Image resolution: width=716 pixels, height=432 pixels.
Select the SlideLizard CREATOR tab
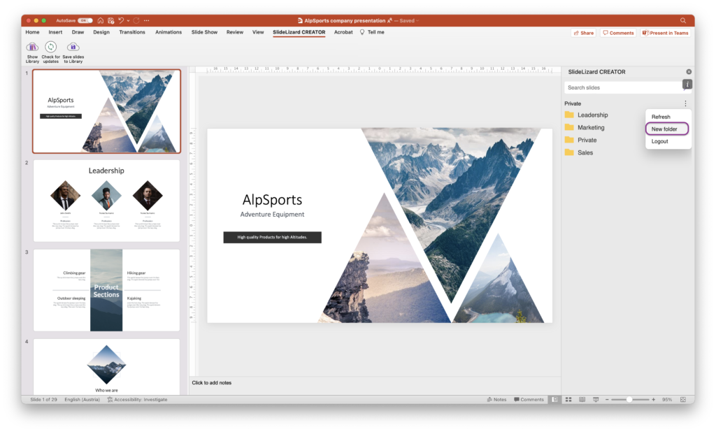pyautogui.click(x=299, y=32)
